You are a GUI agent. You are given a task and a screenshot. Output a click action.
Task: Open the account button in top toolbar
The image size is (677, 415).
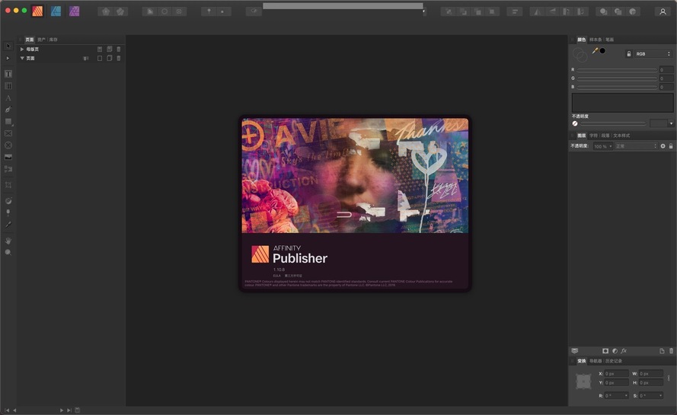coord(663,11)
